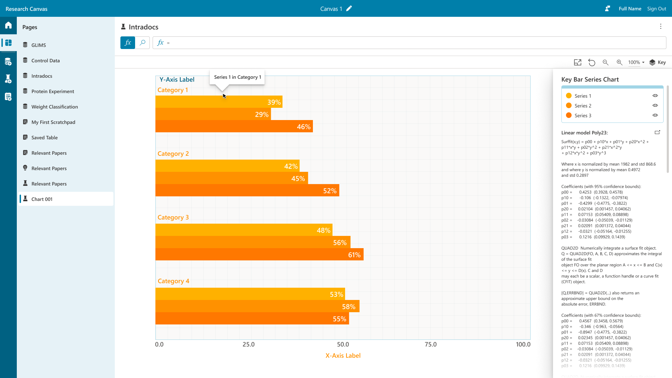Image resolution: width=672 pixels, height=378 pixels.
Task: Click the home icon in left rail
Action: pos(8,25)
